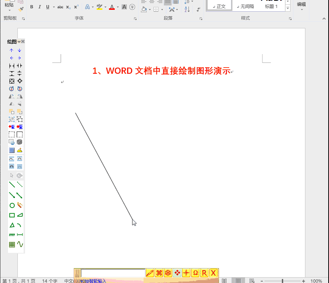Select the straight line drawing tool

click(x=12, y=185)
